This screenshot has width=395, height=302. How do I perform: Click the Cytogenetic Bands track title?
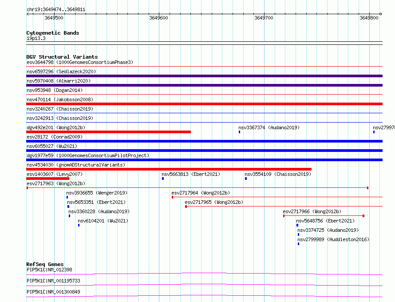[x=53, y=33]
